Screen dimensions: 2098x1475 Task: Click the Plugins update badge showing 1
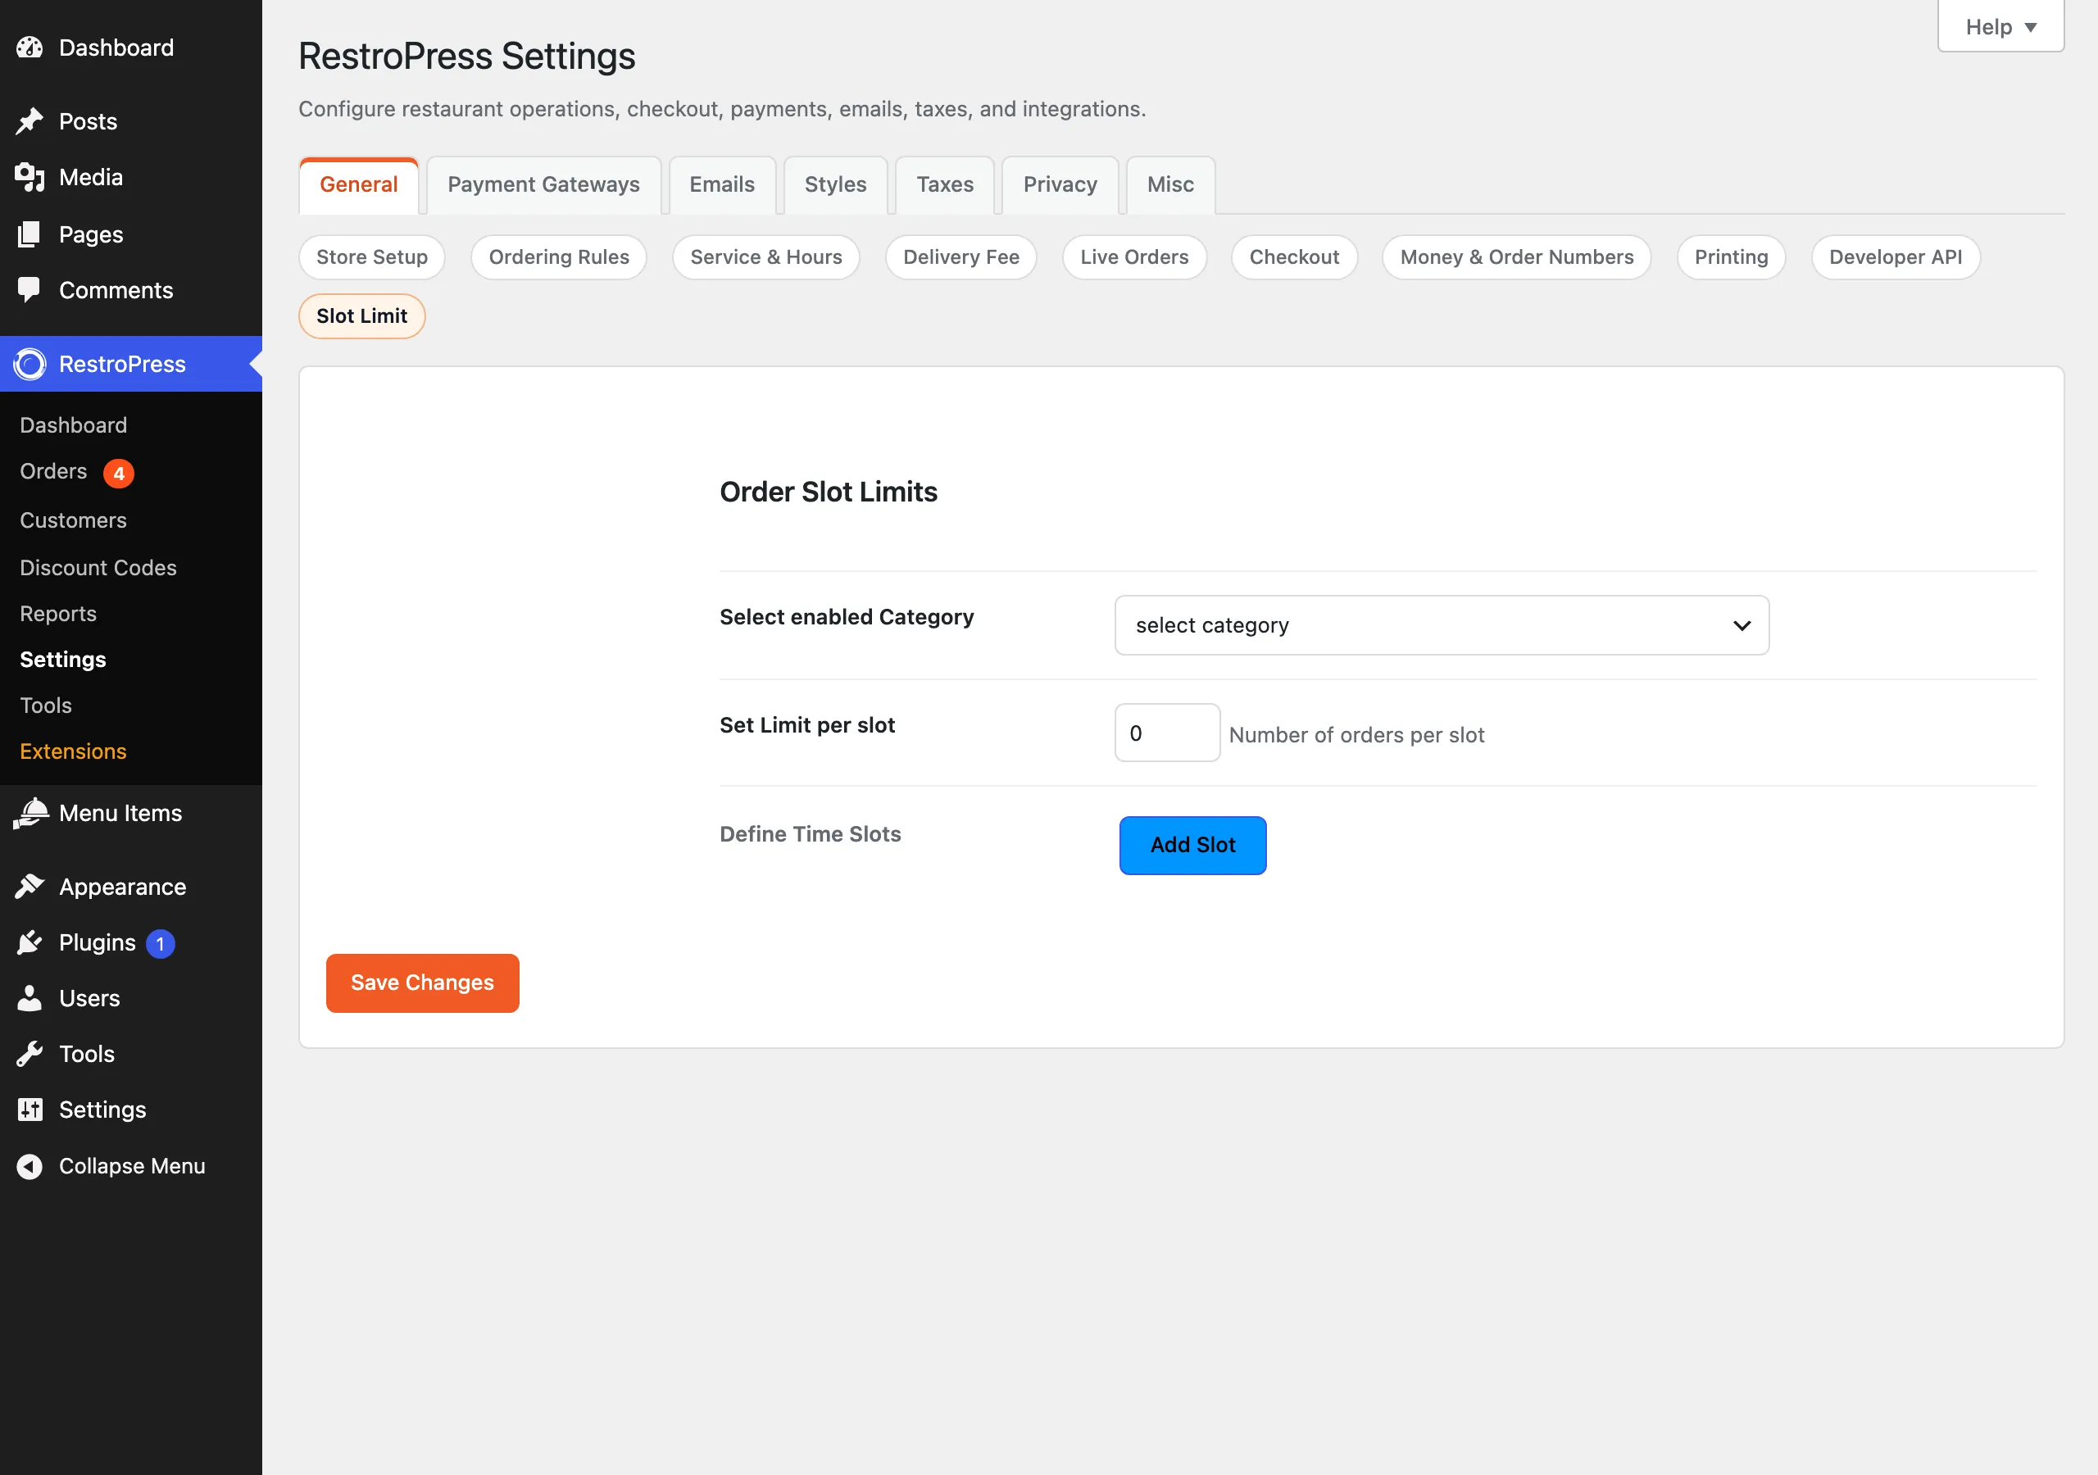160,943
